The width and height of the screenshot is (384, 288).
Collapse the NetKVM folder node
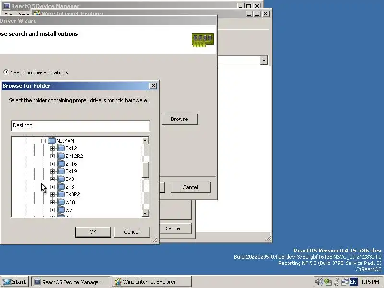point(43,141)
